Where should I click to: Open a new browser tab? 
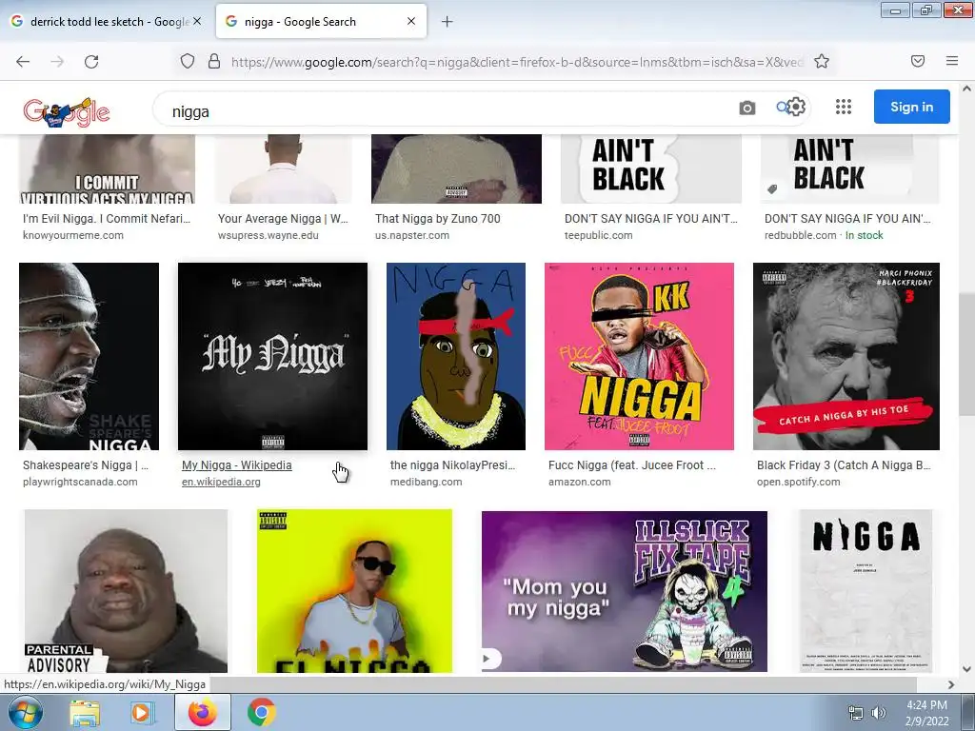pyautogui.click(x=447, y=22)
